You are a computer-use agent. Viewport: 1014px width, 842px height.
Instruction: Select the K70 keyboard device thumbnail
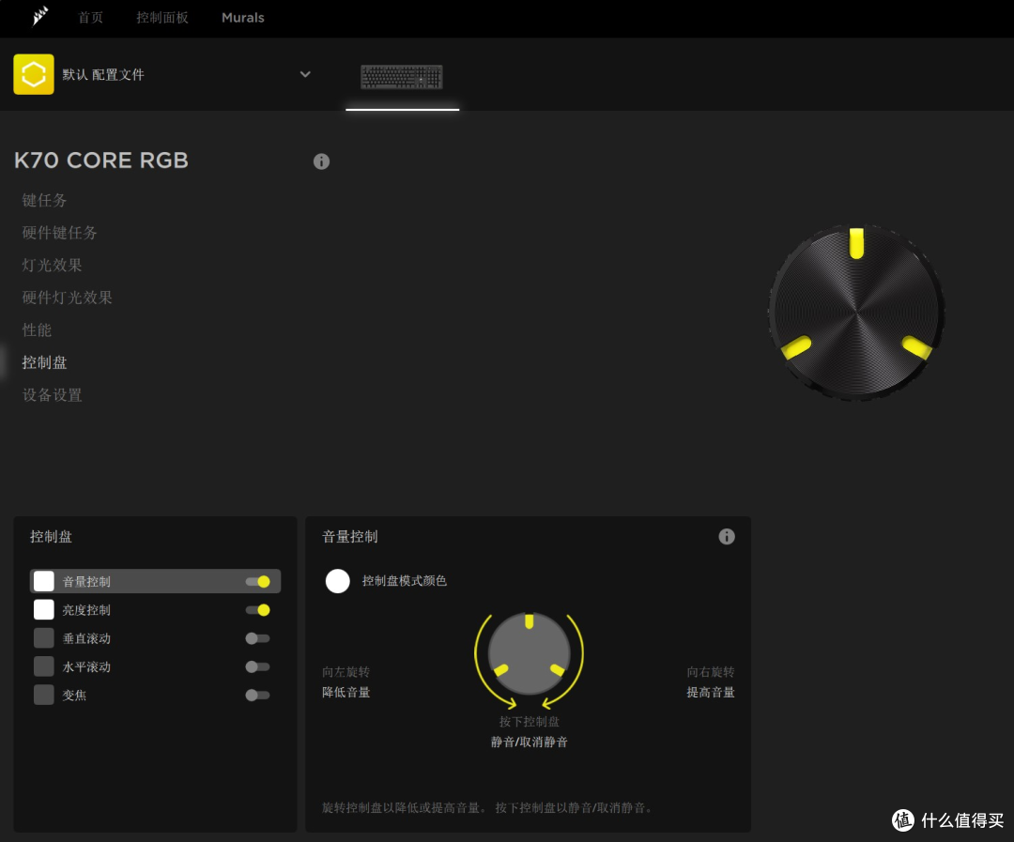[x=402, y=77]
